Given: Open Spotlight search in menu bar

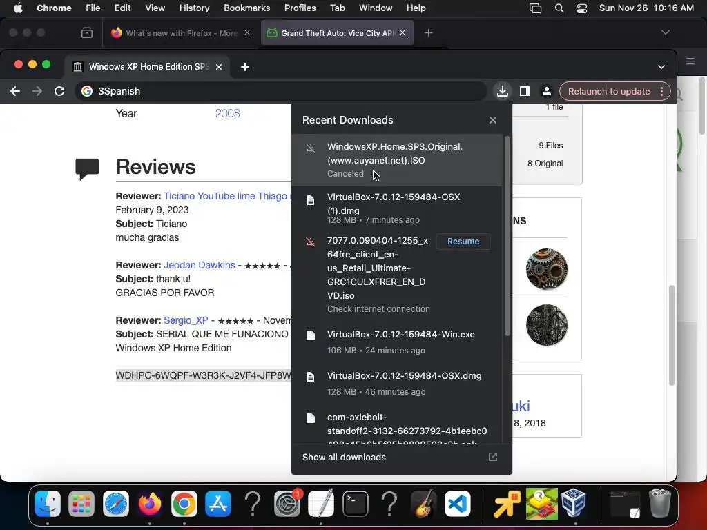Looking at the screenshot, I should pyautogui.click(x=559, y=8).
